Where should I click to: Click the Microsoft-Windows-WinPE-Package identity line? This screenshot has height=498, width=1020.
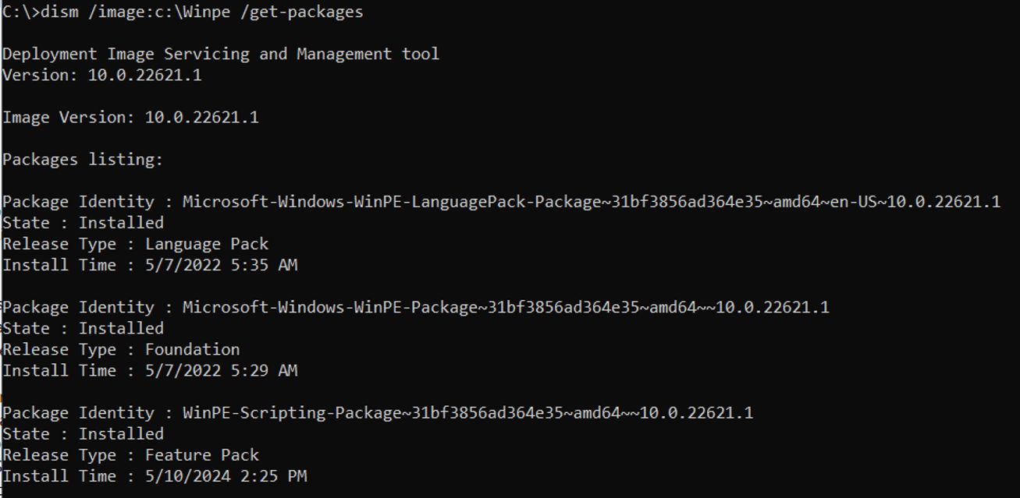tap(415, 307)
